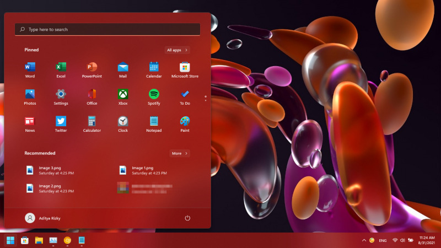
Task: Launch Microsoft Store from pinned apps
Action: point(185,70)
